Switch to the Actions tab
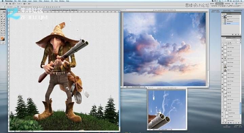The width and height of the screenshot is (244, 133). click(x=229, y=14)
